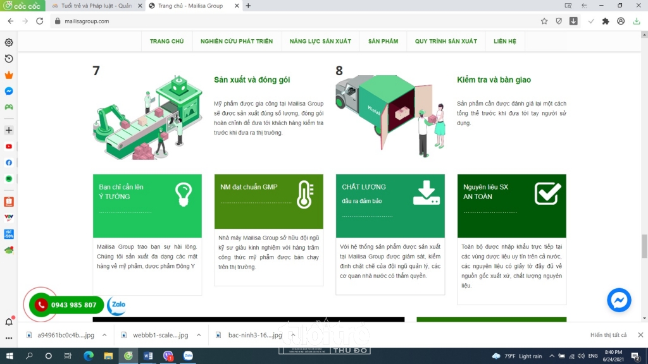Open the user profile icon
Screen dimensions: 648x364
click(x=621, y=21)
